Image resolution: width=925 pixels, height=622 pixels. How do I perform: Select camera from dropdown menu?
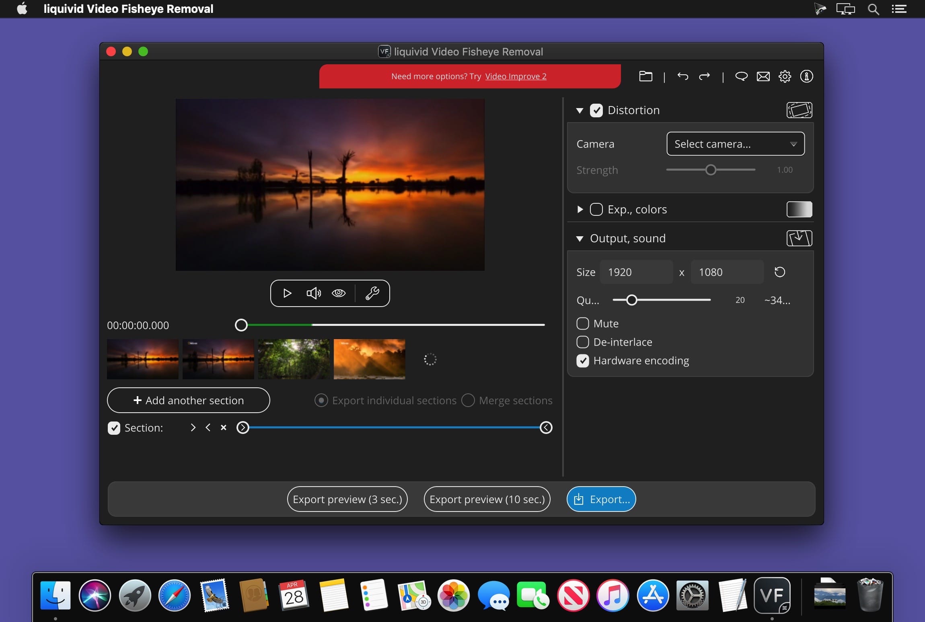click(735, 144)
